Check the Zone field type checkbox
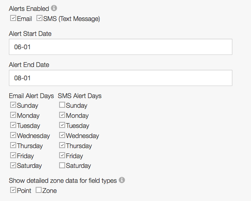The image size is (251, 201). 38,190
